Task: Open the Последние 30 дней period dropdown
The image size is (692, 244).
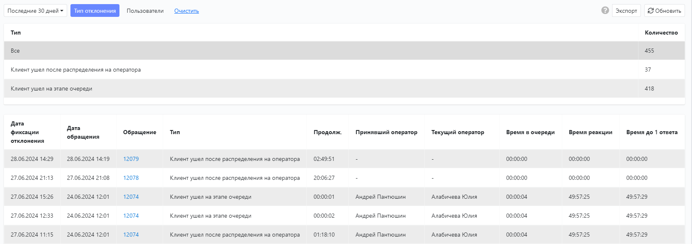Action: [35, 11]
